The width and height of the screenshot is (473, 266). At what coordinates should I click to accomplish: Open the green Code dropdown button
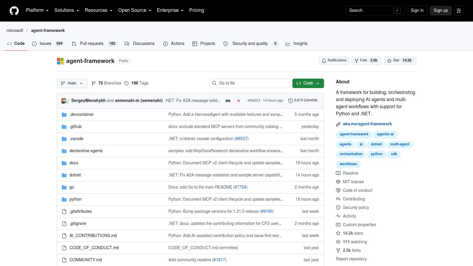pyautogui.click(x=308, y=83)
